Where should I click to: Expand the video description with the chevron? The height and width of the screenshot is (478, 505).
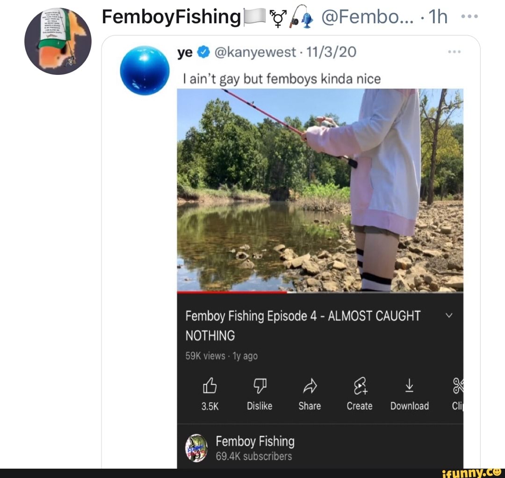point(449,316)
